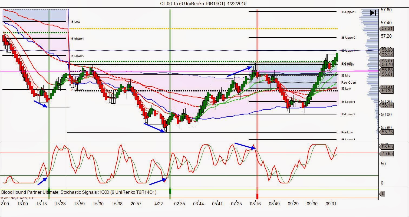Viewport: 409px width, 217px height.
Task: Click the 05:41 time axis label
Action: pyautogui.click(x=217, y=204)
